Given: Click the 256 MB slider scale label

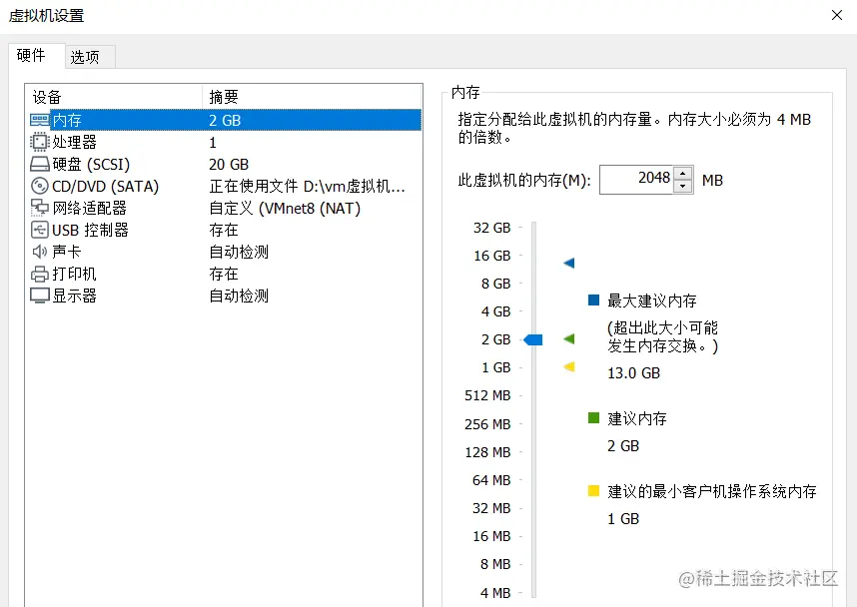Looking at the screenshot, I should coord(487,424).
